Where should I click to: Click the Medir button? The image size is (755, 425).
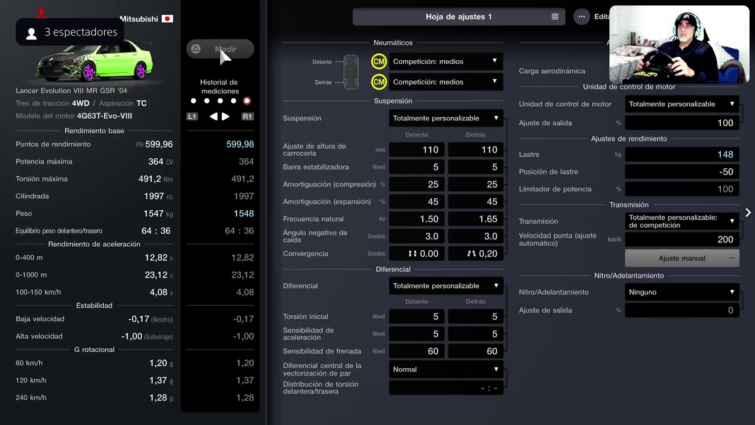[x=220, y=49]
